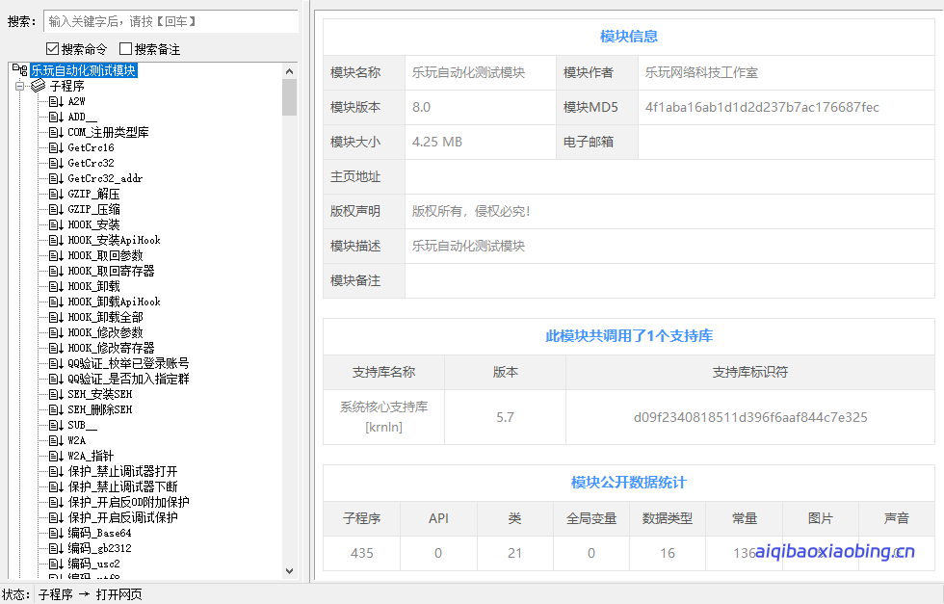Open QQ验证_枚举已登录账号 subroutine
The height and width of the screenshot is (604, 944).
(128, 363)
